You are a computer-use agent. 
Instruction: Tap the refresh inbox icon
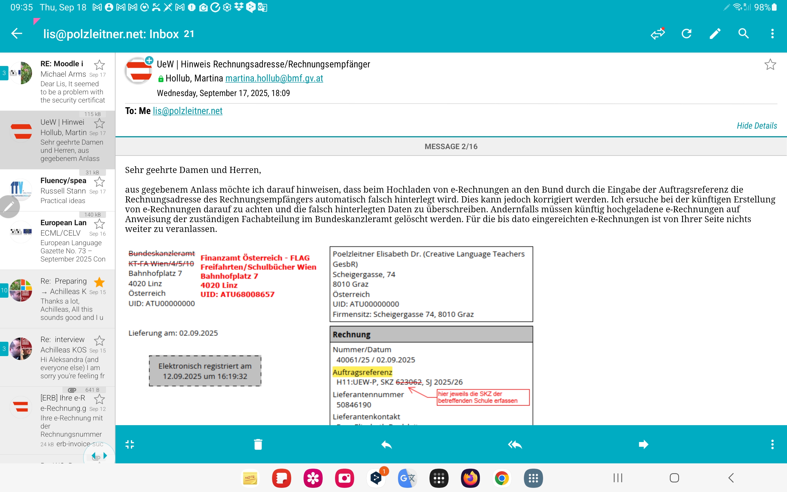click(686, 33)
